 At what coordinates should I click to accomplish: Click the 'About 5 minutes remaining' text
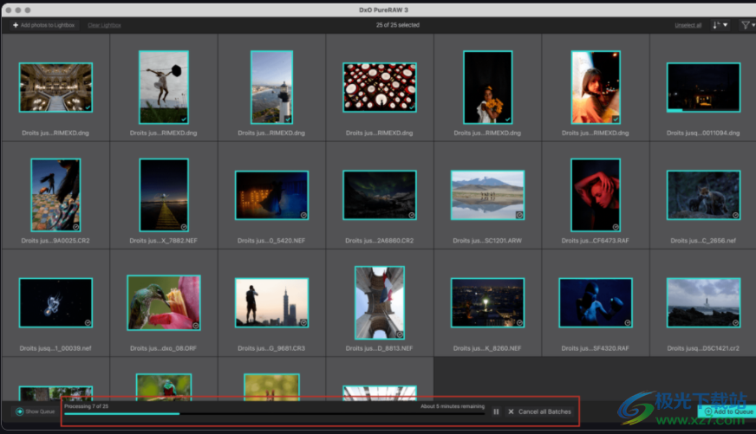[453, 406]
